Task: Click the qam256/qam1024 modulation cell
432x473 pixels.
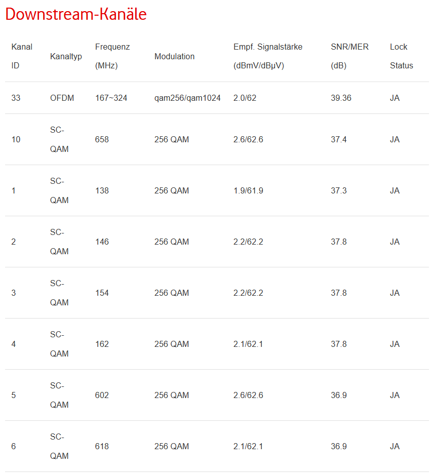Action: (187, 98)
